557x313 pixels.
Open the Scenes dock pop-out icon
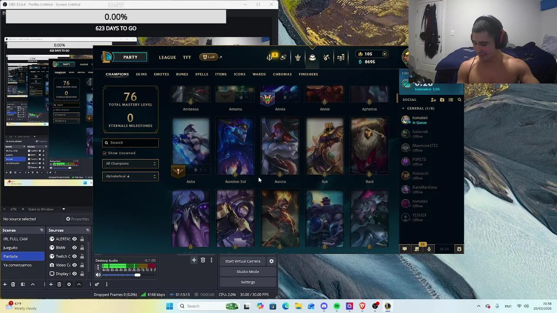(x=42, y=230)
